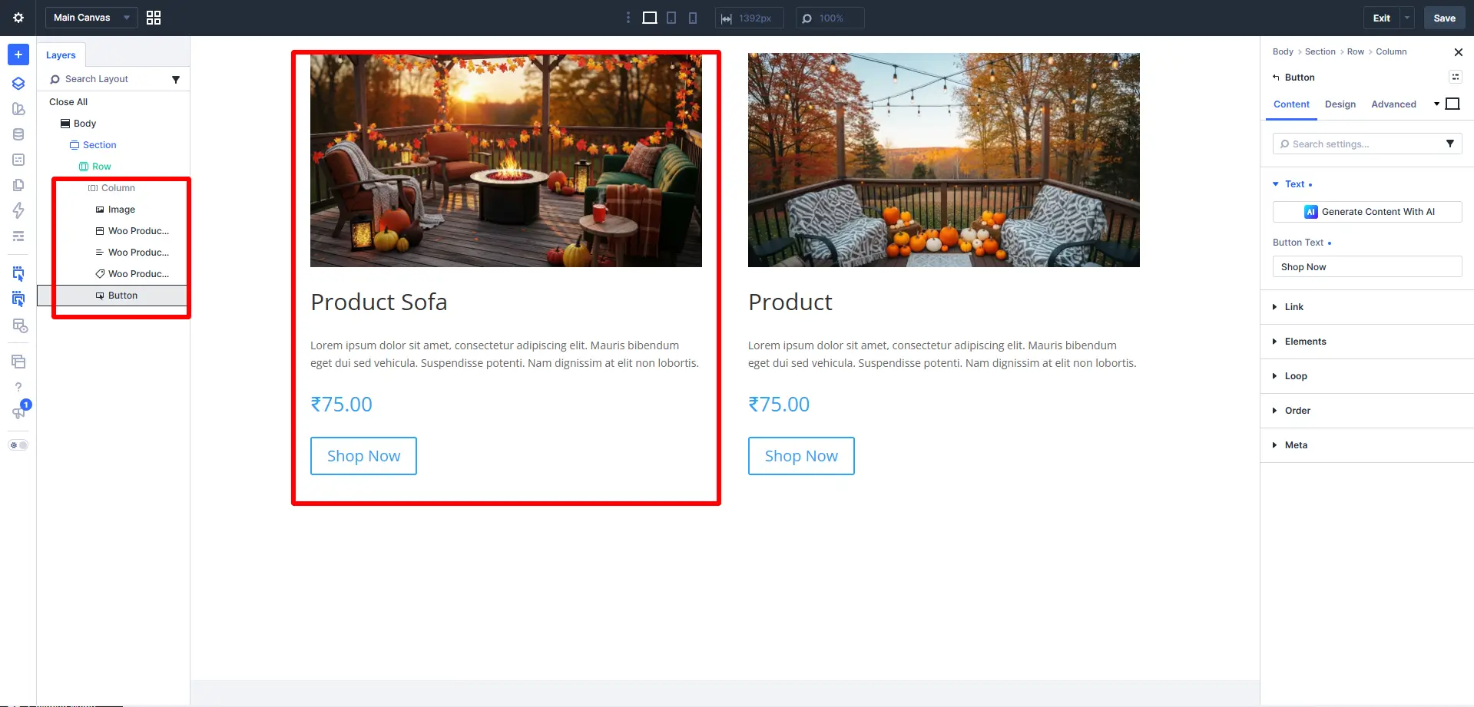
Task: Click the blue plus Add Element button
Action: tap(18, 55)
